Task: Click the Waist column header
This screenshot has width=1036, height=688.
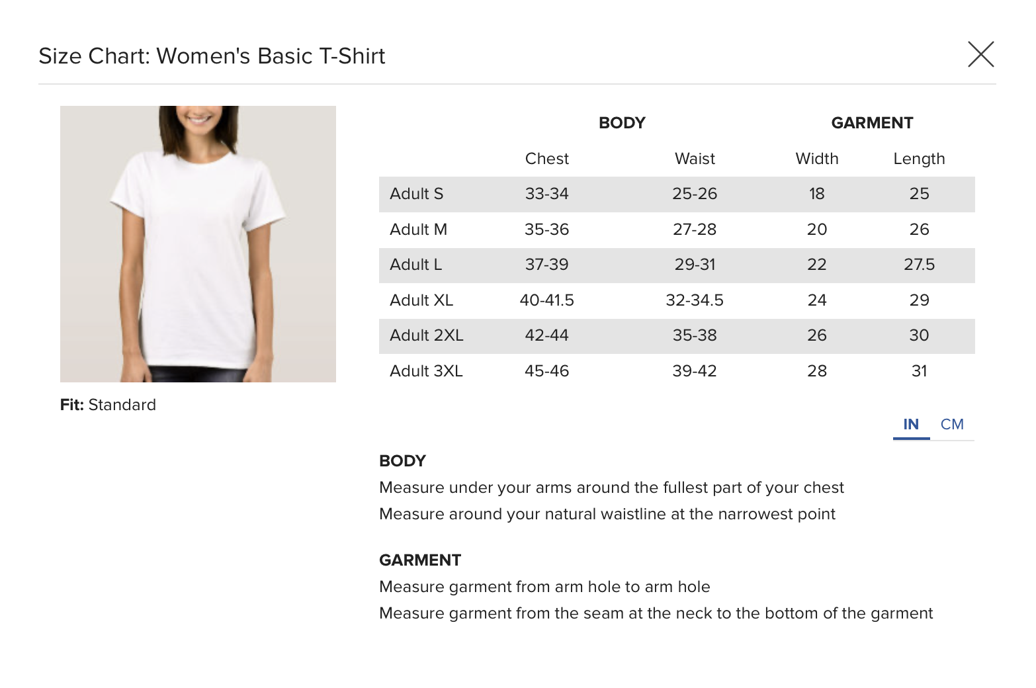Action: pos(695,159)
